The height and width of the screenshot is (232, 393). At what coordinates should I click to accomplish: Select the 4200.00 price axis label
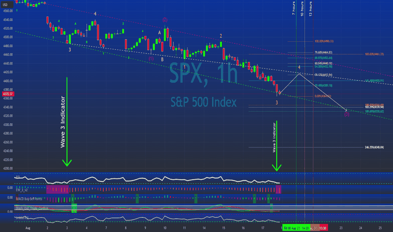coord(8,168)
